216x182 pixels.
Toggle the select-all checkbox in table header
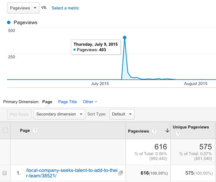[5, 130]
